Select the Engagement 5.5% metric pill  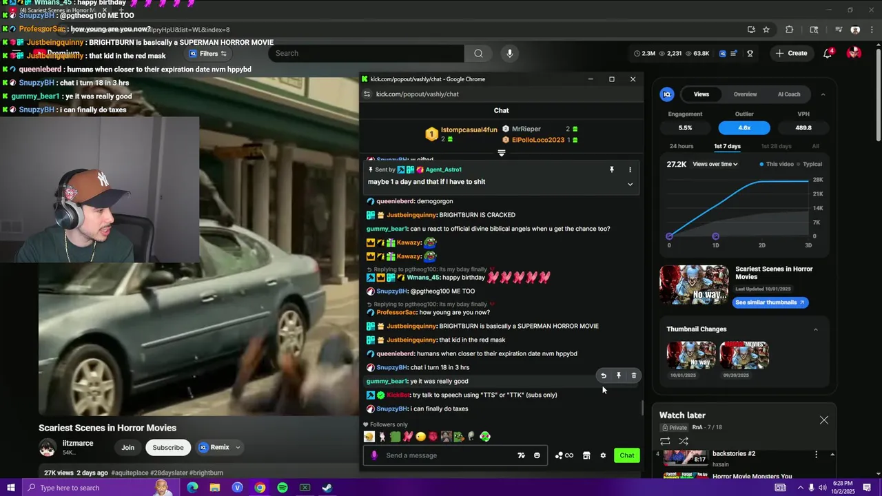click(685, 127)
